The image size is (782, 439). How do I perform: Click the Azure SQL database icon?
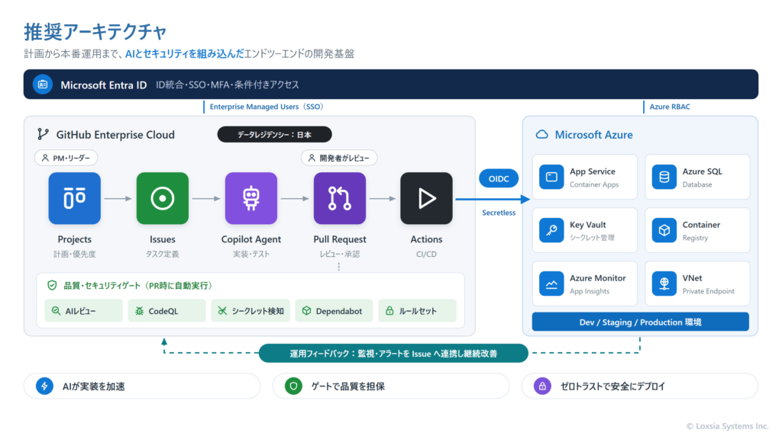click(x=664, y=177)
